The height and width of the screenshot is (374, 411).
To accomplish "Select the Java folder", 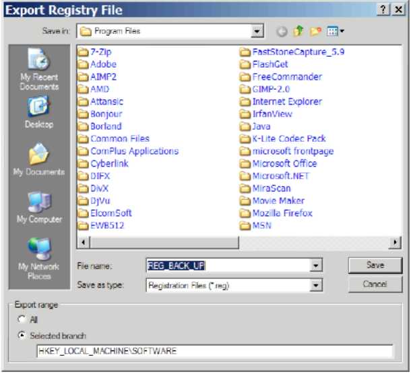I will pyautogui.click(x=255, y=126).
